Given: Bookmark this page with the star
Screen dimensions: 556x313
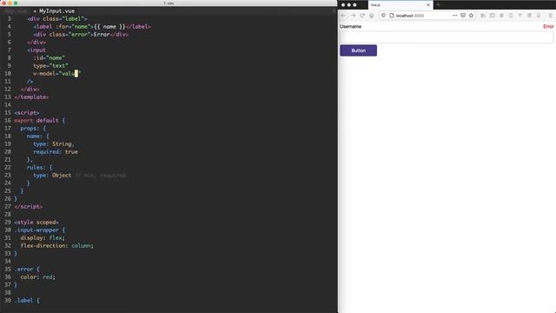Looking at the screenshot, I should pos(471,16).
